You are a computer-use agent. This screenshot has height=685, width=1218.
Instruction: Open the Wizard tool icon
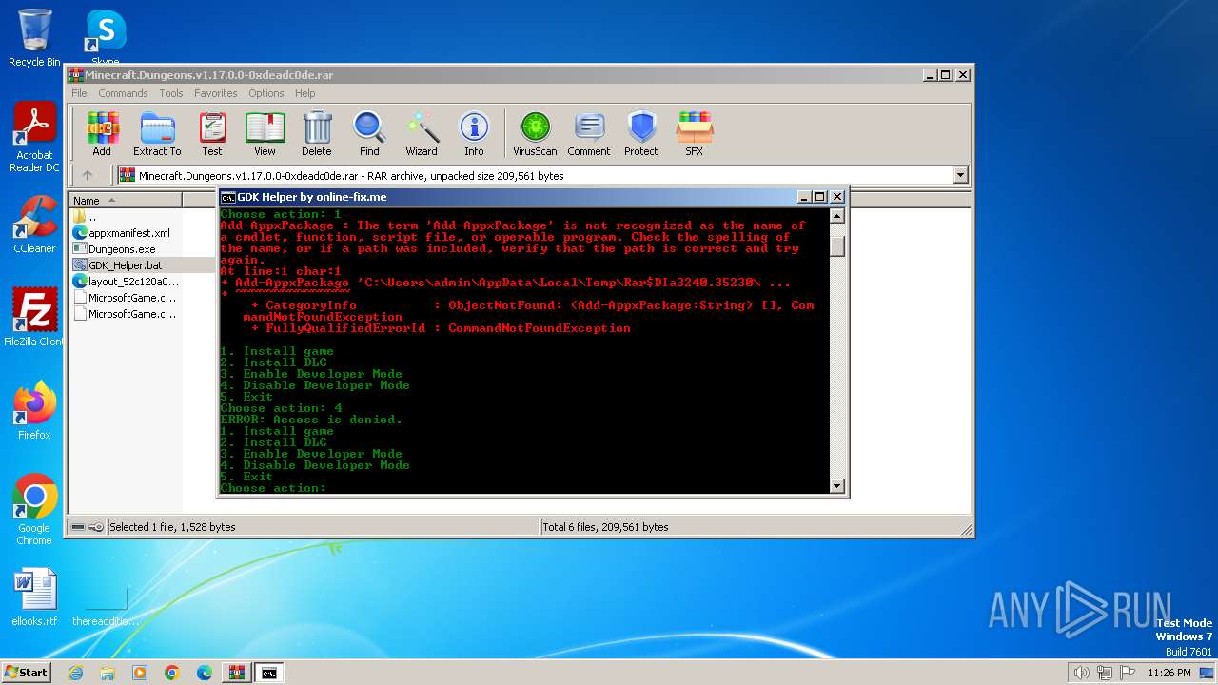click(422, 133)
